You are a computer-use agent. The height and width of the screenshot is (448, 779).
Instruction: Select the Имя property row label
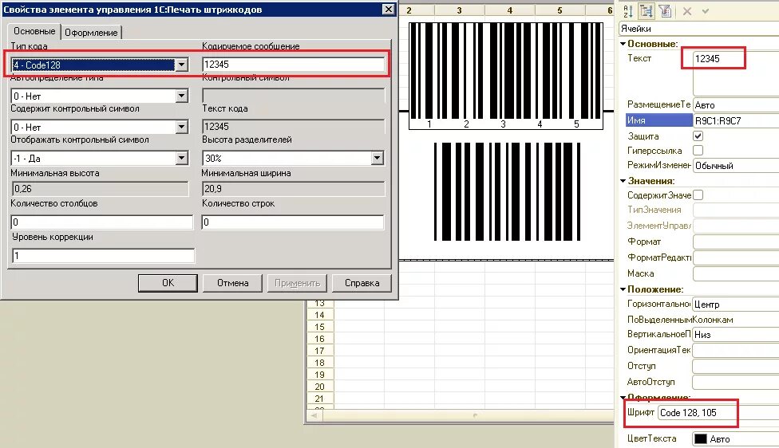tap(658, 120)
